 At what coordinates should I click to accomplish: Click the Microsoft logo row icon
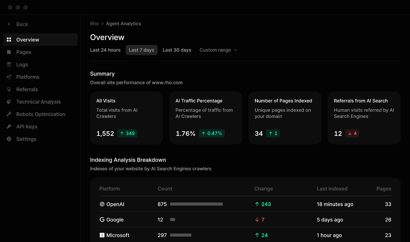(x=102, y=235)
